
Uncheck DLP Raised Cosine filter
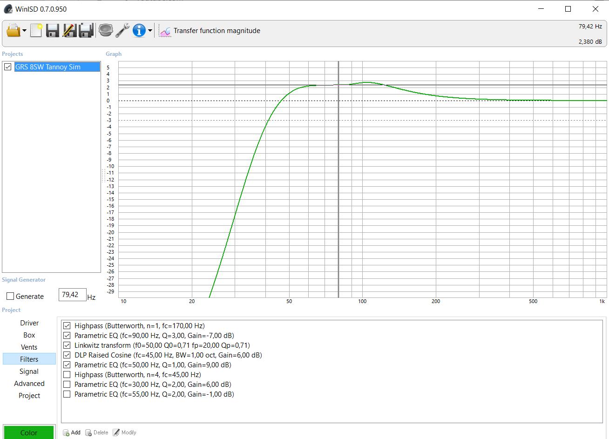67,355
